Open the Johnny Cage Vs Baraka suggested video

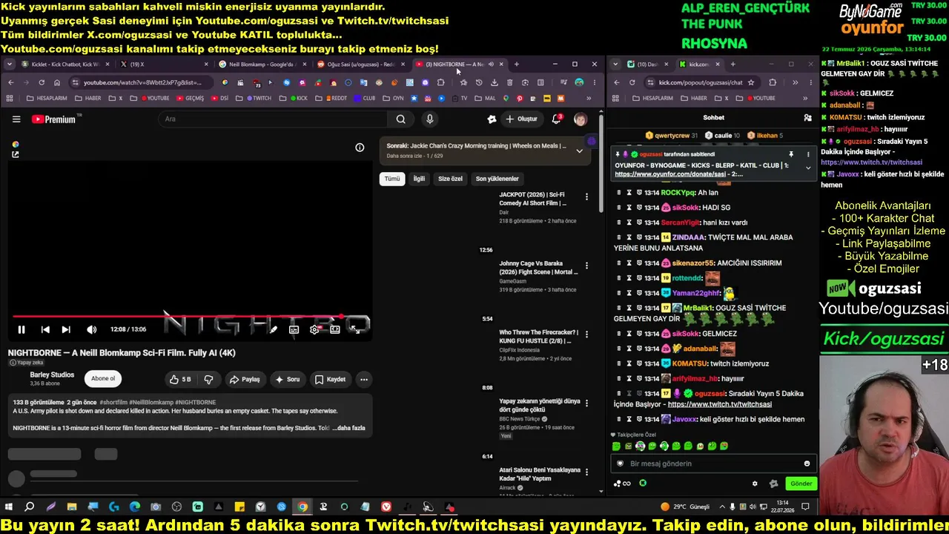click(x=538, y=268)
